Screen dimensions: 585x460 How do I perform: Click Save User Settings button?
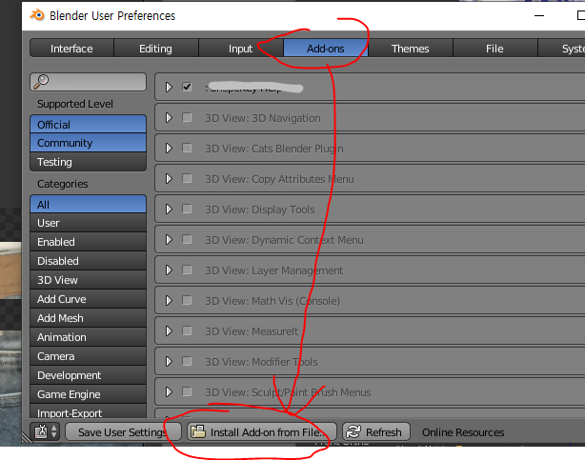click(123, 431)
